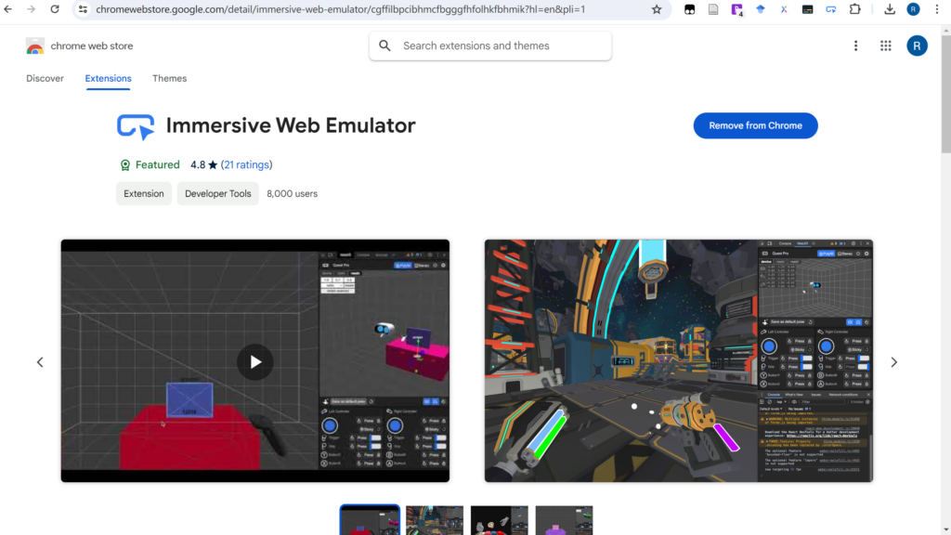Bookmark this page with the star icon
Image resolution: width=951 pixels, height=535 pixels.
(657, 9)
